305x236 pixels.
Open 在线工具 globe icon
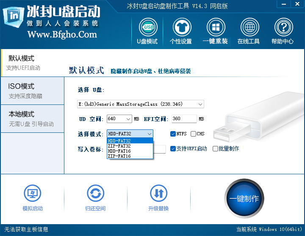coord(250,27)
